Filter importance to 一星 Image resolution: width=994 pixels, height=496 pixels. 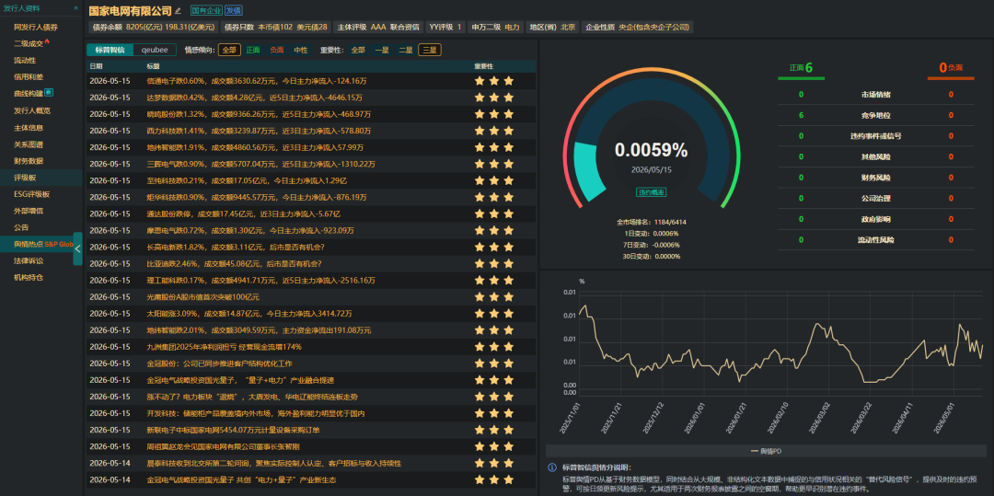pyautogui.click(x=382, y=50)
